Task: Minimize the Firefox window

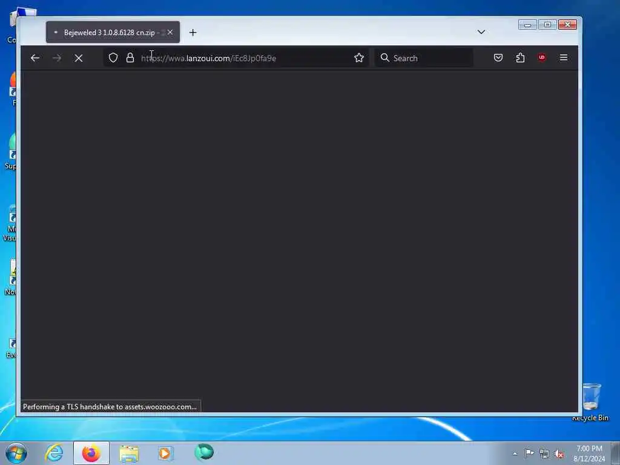Action: pos(527,25)
